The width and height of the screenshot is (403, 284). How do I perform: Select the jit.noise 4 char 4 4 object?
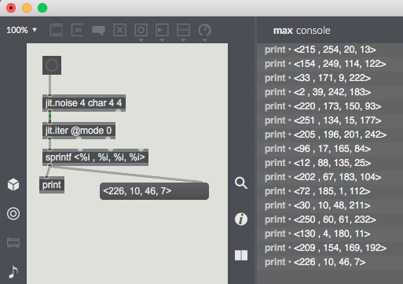coord(84,103)
